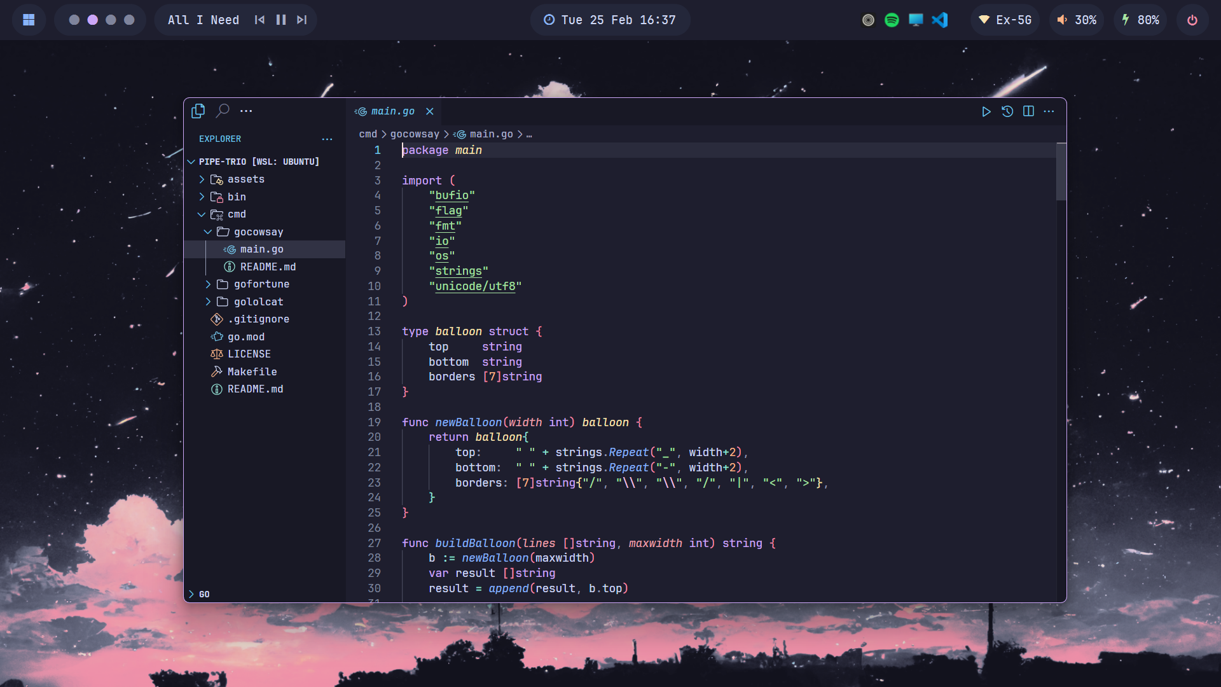Open go.mod in the explorer
The height and width of the screenshot is (687, 1221).
[x=245, y=337]
